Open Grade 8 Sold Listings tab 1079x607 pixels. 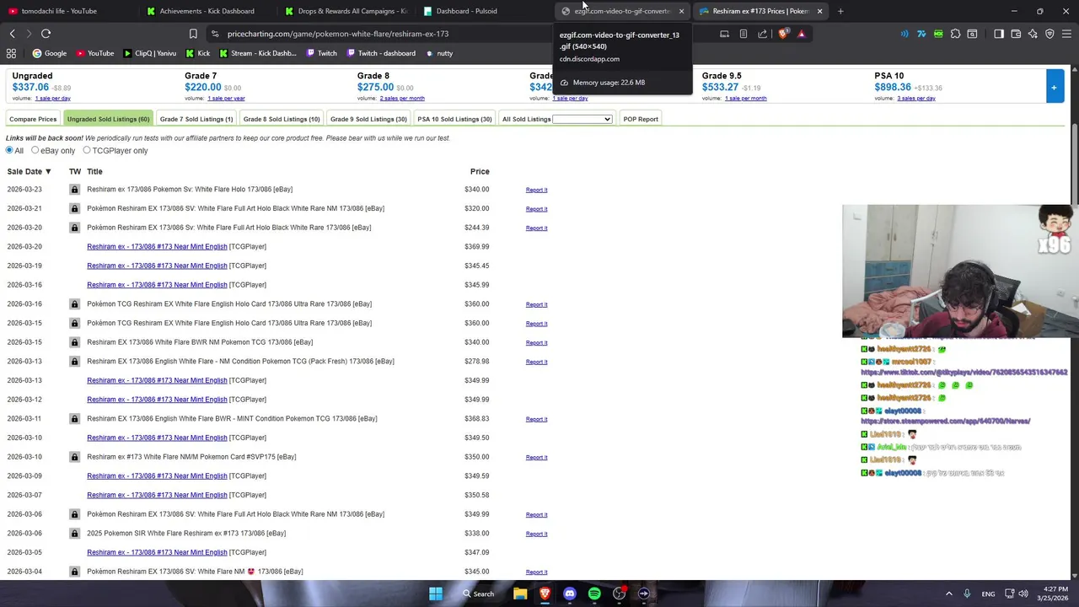tap(282, 119)
